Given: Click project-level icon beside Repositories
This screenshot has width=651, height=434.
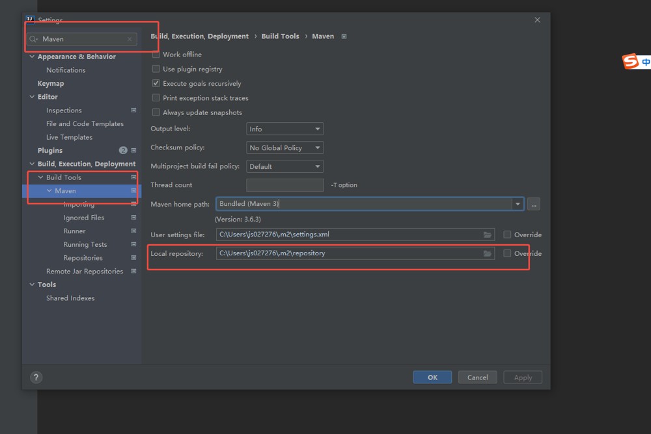Looking at the screenshot, I should [133, 258].
